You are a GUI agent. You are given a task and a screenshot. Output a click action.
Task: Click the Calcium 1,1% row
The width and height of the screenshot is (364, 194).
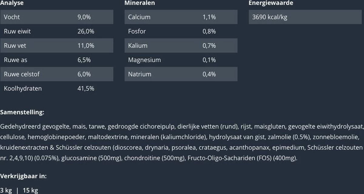tap(181, 17)
